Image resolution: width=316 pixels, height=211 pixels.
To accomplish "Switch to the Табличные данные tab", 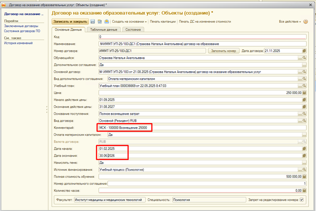I will 104,30.
